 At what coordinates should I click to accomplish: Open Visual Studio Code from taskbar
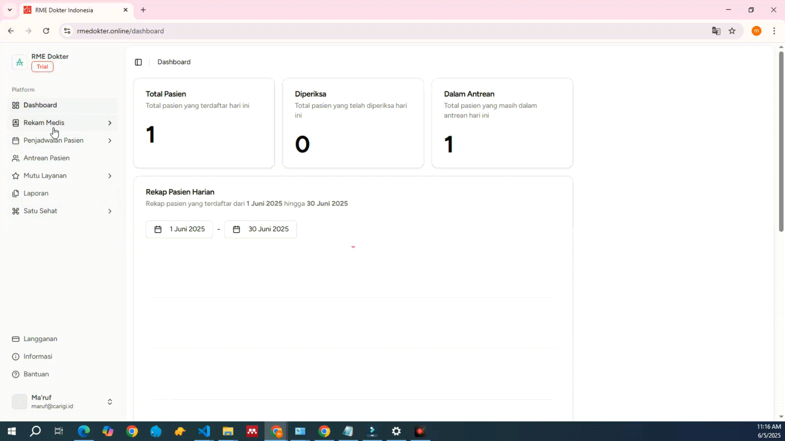click(x=204, y=431)
